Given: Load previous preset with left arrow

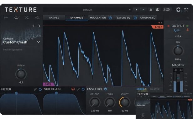Looking at the screenshot, I should tap(136, 10).
